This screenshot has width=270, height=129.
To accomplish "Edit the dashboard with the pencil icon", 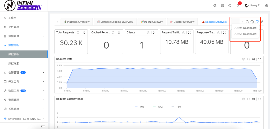I will (x=262, y=22).
